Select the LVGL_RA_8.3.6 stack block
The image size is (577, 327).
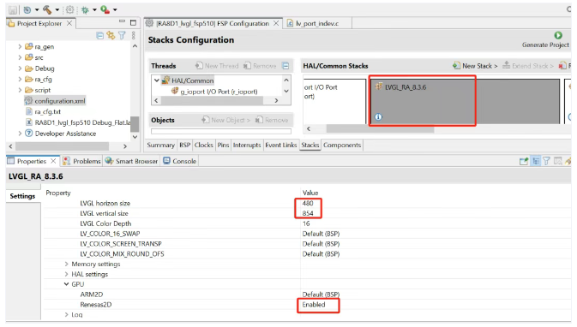click(465, 101)
